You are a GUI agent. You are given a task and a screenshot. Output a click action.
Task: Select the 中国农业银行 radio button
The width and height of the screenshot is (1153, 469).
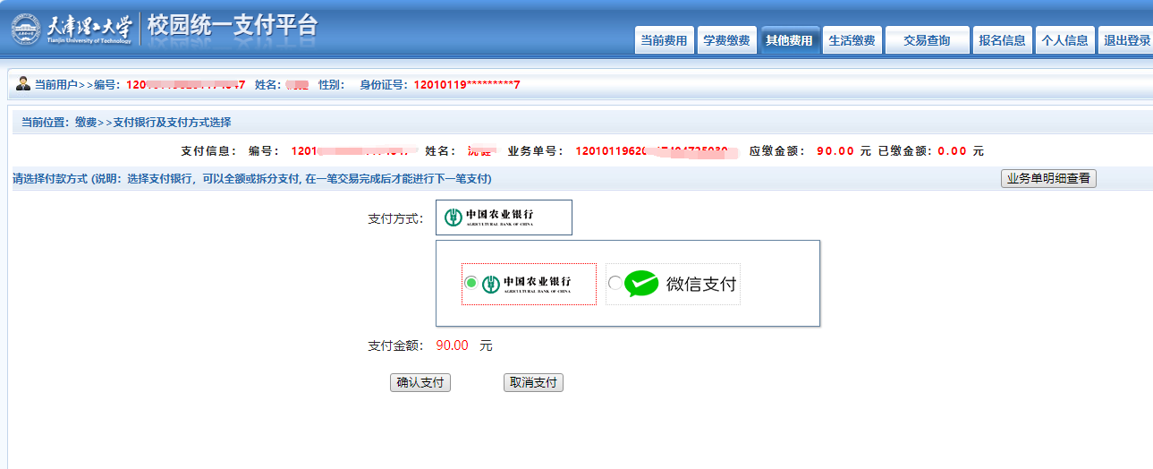[x=471, y=284]
